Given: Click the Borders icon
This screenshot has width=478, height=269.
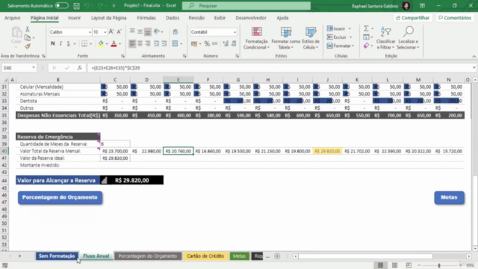Looking at the screenshot, I should point(84,43).
